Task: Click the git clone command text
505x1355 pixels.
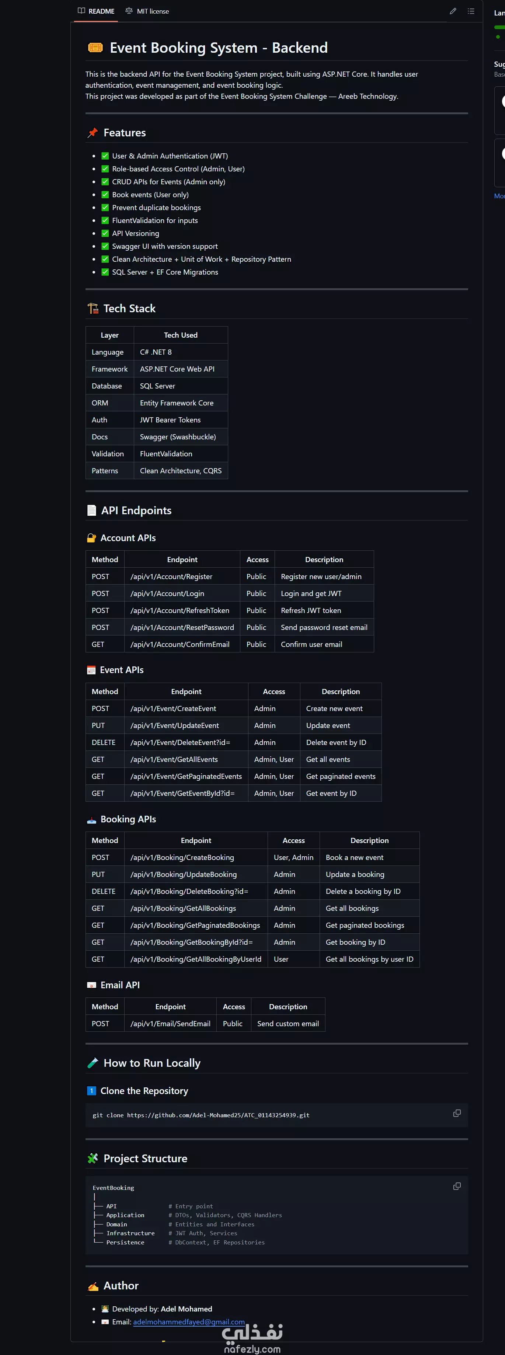Action: click(x=201, y=1115)
